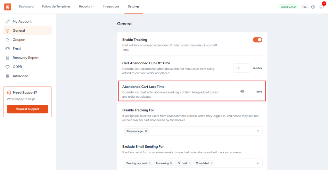Open the help question mark icon
Screen dimensions: 328x170
coord(313,7)
